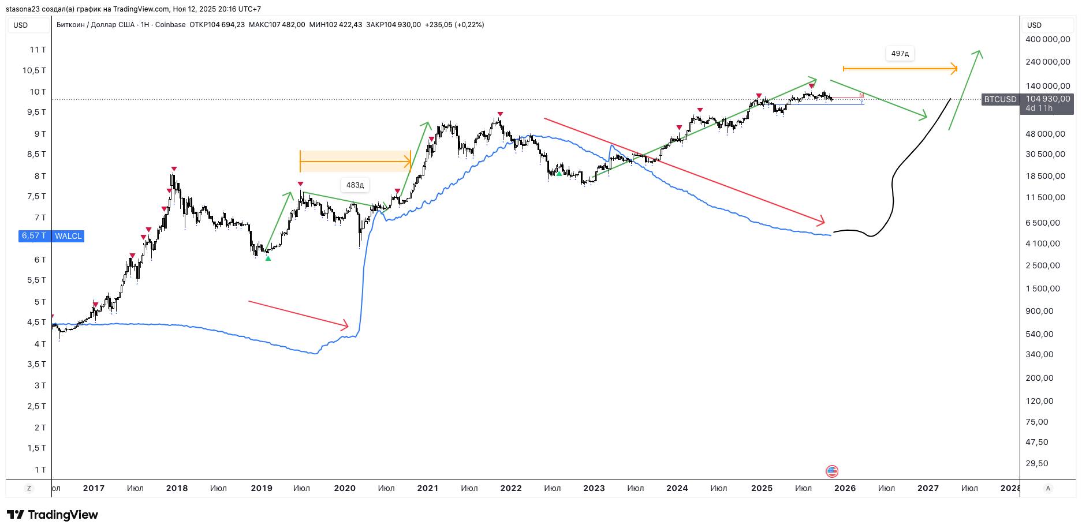Click red triangle above late-2017 peak
The image size is (1082, 532).
[x=174, y=169]
